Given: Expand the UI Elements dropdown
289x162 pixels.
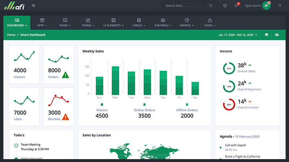Looking at the screenshot, I should pyautogui.click(x=113, y=22).
